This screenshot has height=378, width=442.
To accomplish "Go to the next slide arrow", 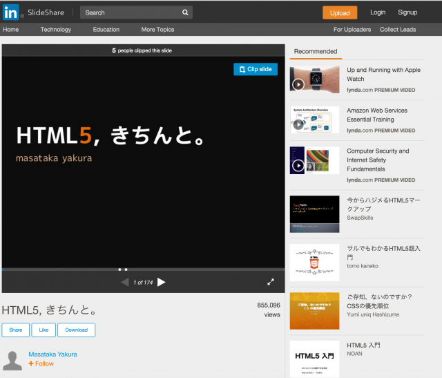I will (162, 282).
